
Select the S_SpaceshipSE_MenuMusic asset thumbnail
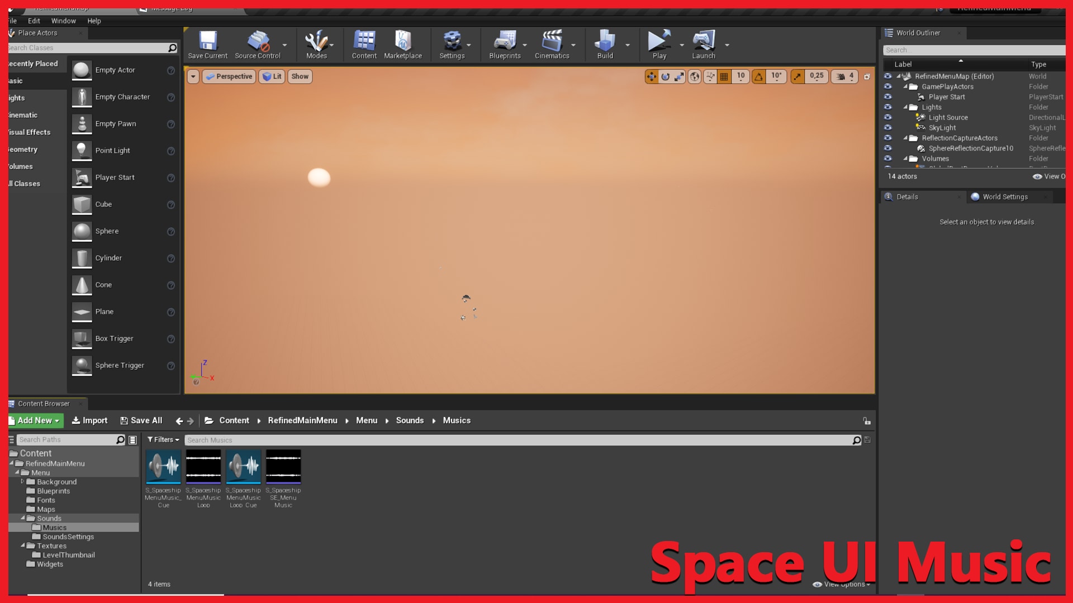283,467
